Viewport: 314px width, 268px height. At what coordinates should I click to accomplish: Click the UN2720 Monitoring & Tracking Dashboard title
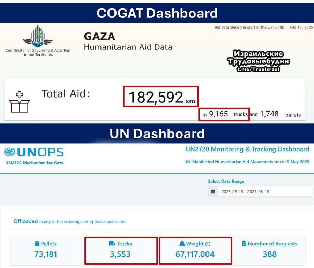click(247, 149)
